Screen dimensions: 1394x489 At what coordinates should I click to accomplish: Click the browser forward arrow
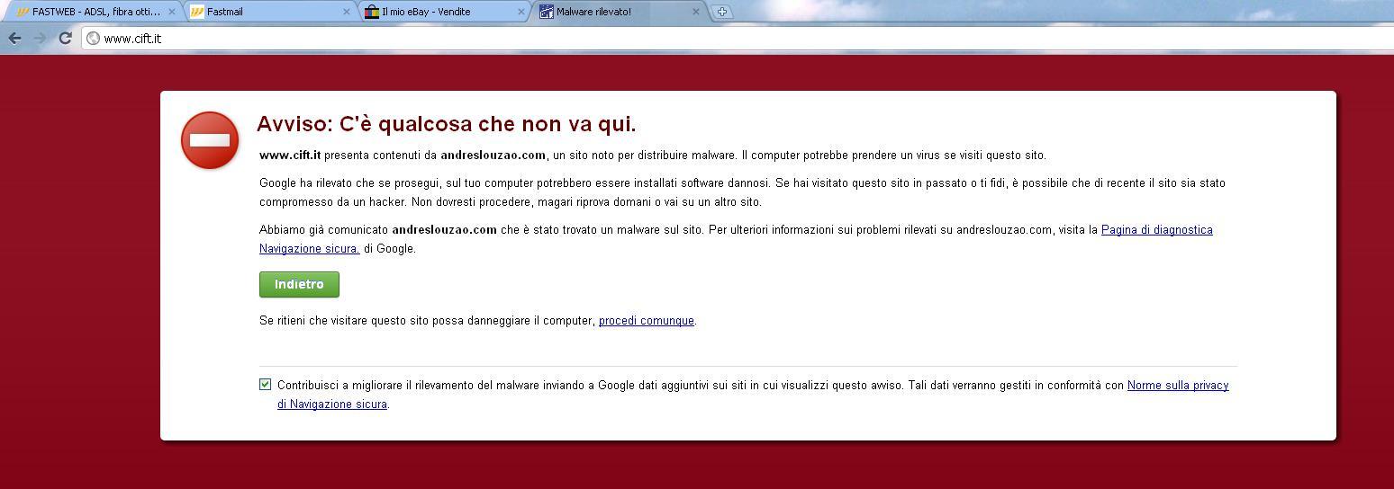[x=40, y=38]
